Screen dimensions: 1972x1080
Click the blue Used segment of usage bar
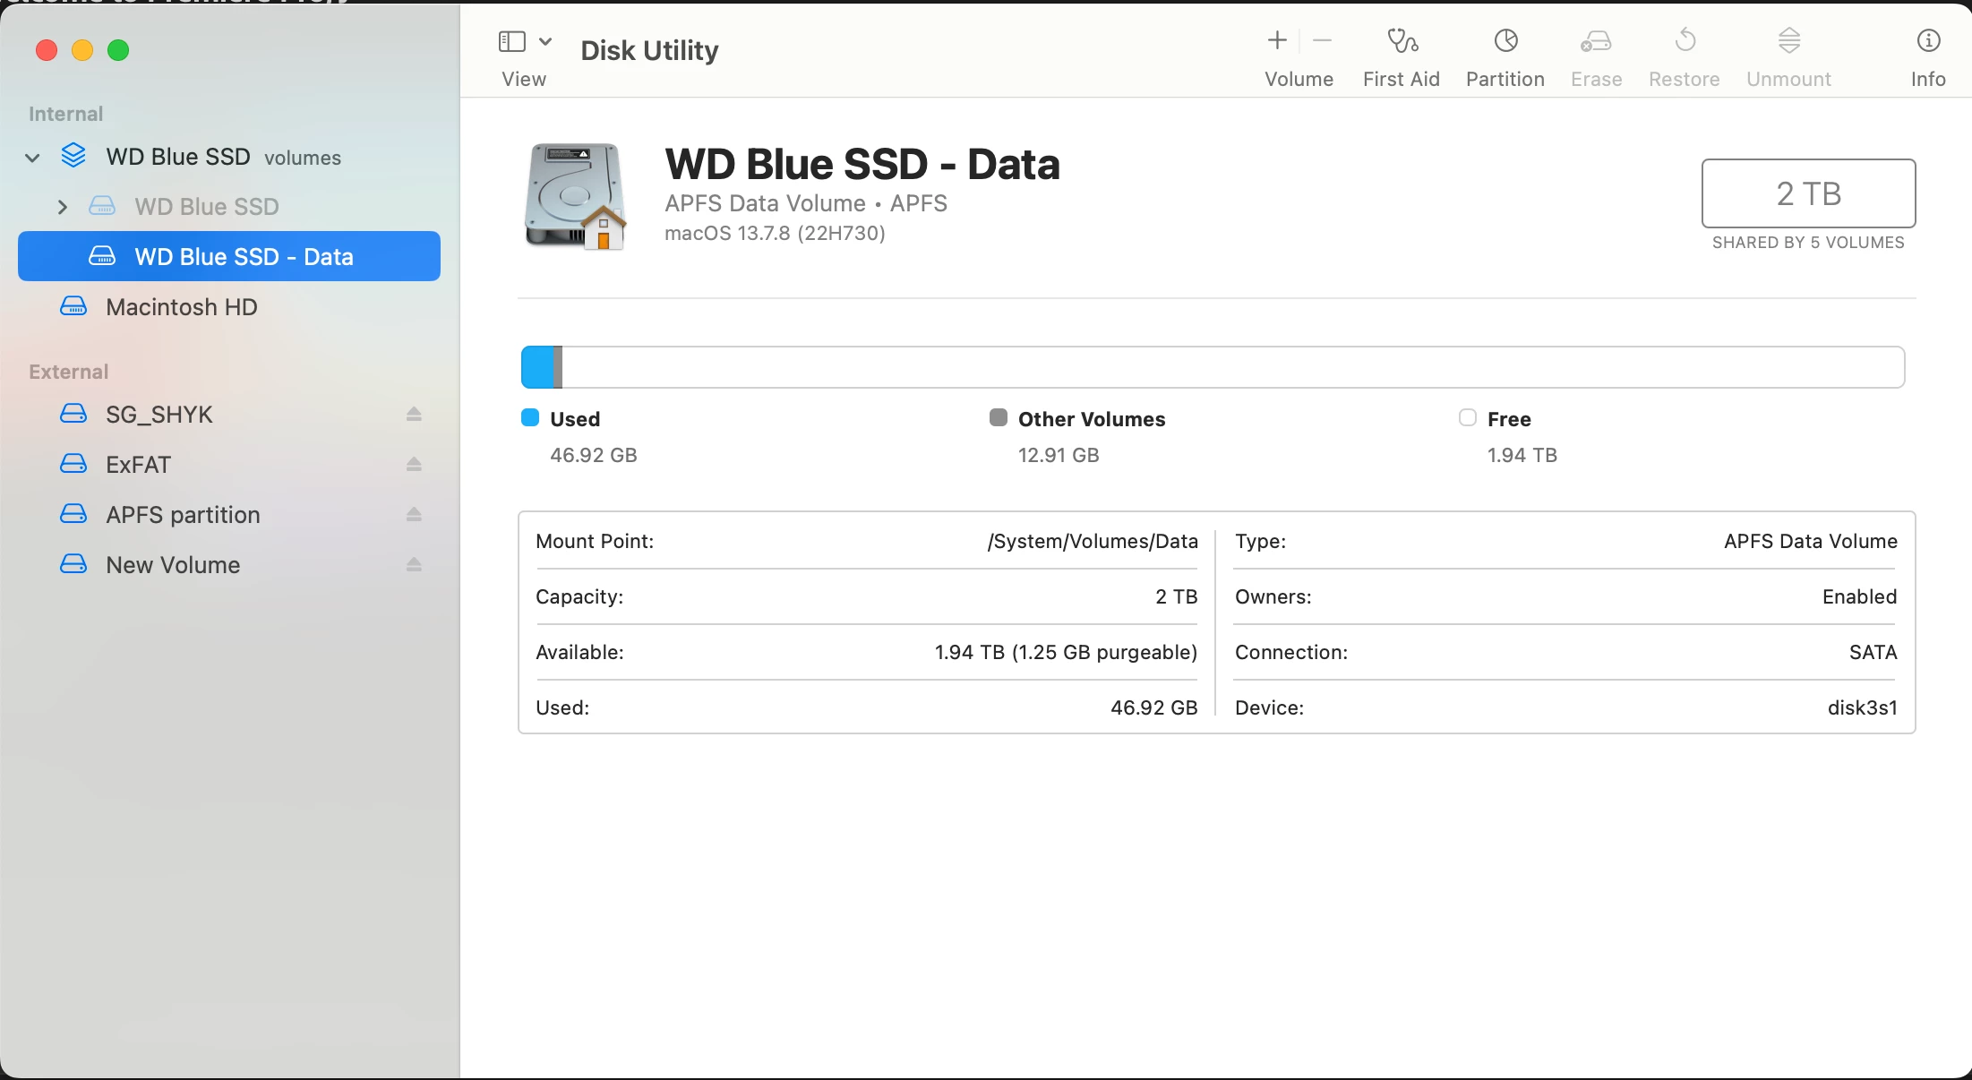tap(537, 367)
